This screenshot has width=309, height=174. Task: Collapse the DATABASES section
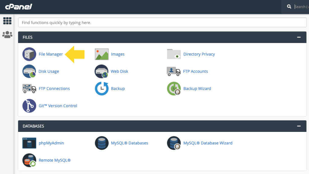pos(299,126)
